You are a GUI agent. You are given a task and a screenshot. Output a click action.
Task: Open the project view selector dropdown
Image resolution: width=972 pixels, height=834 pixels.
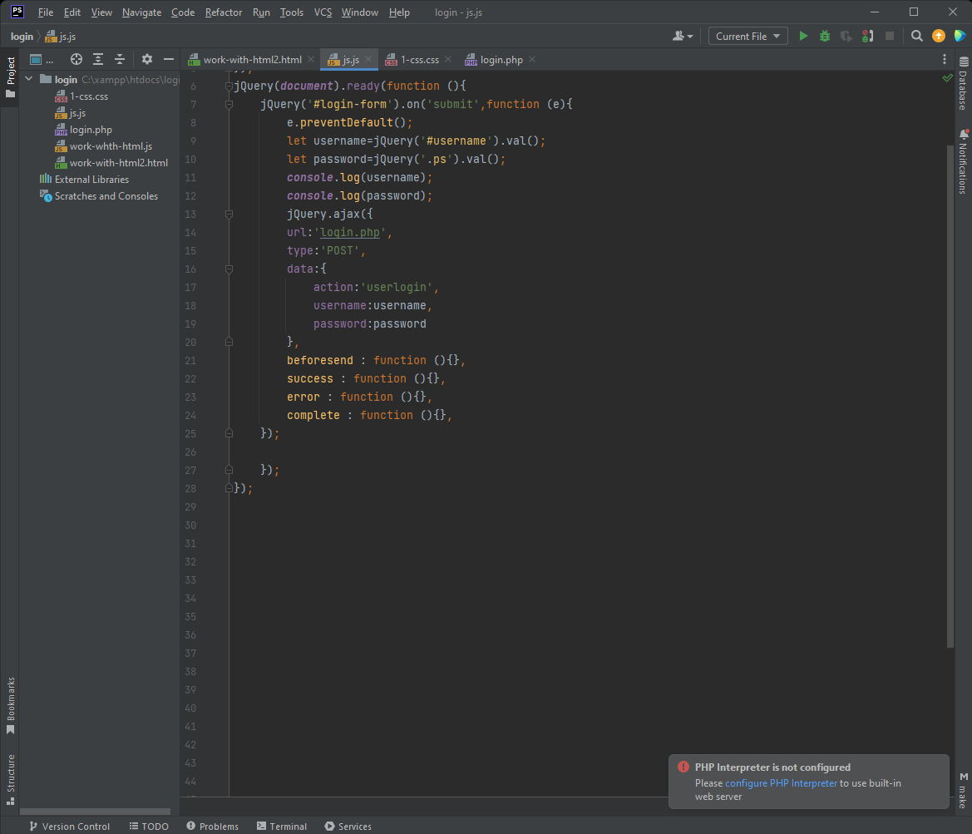pyautogui.click(x=42, y=60)
